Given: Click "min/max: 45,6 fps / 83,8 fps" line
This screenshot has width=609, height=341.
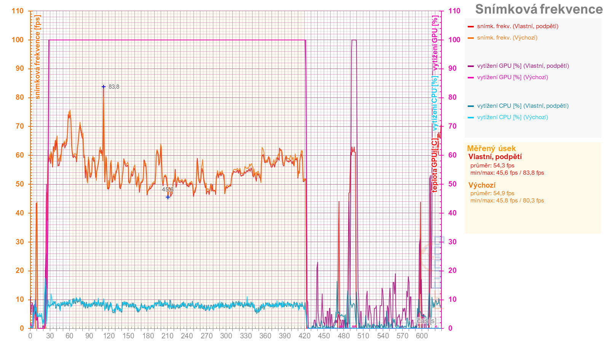Looking at the screenshot, I should (x=507, y=173).
